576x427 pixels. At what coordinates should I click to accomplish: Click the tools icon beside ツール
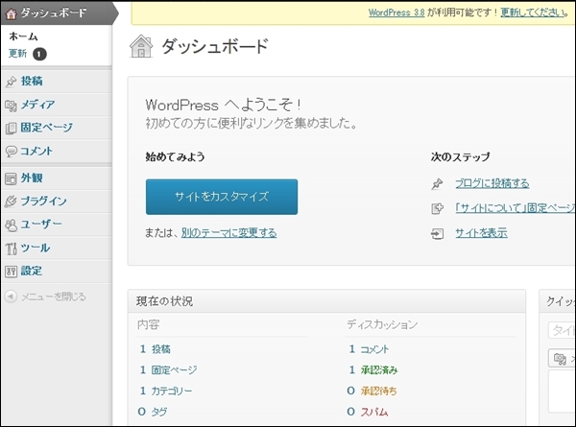point(11,249)
